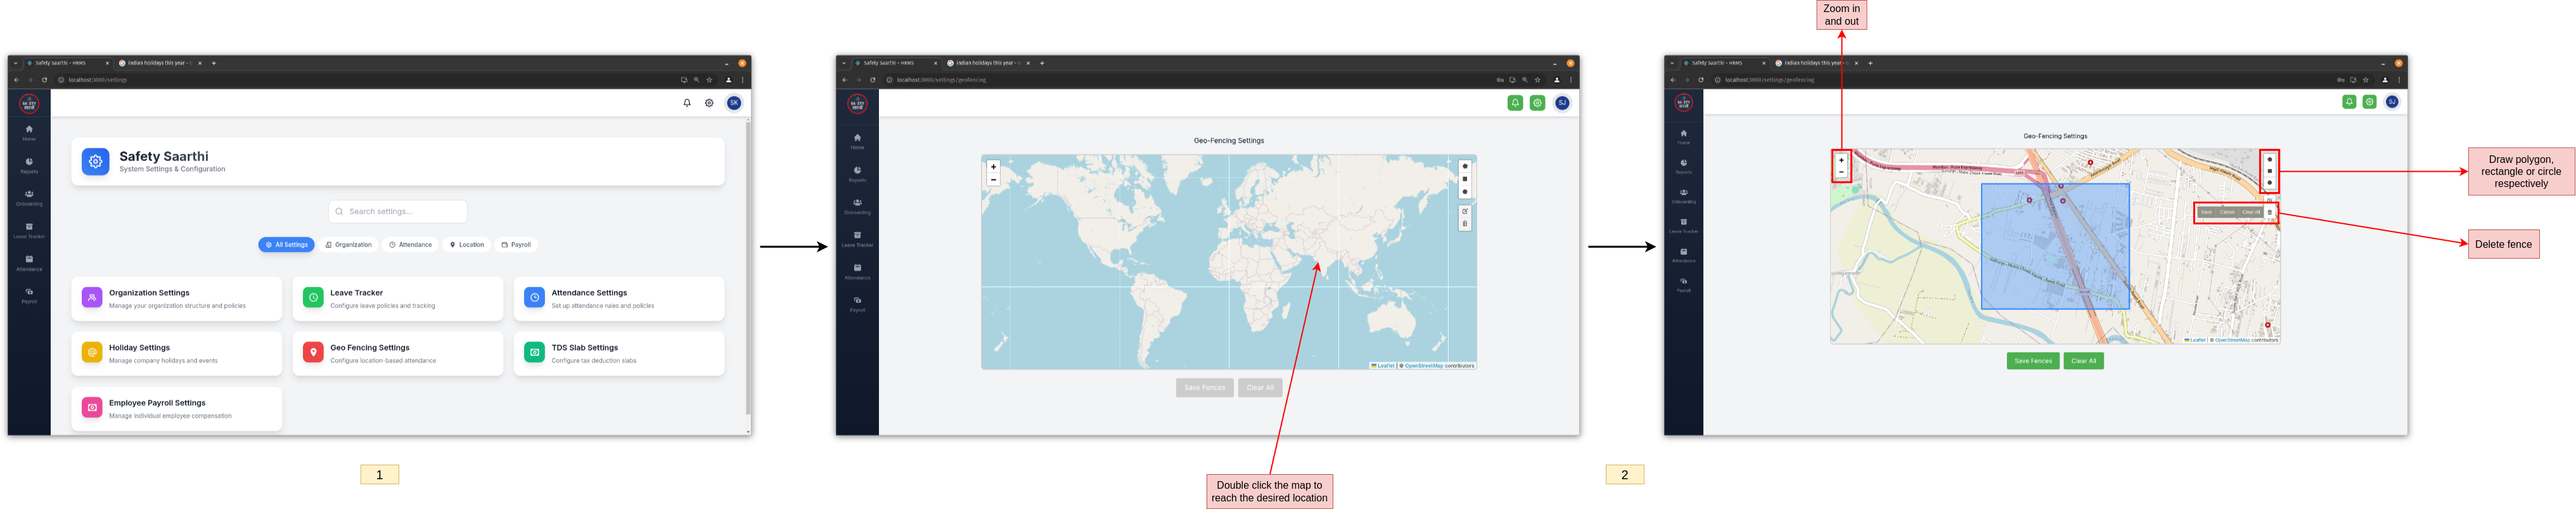
Task: Click the green Clear All button below the street map
Action: point(2083,361)
